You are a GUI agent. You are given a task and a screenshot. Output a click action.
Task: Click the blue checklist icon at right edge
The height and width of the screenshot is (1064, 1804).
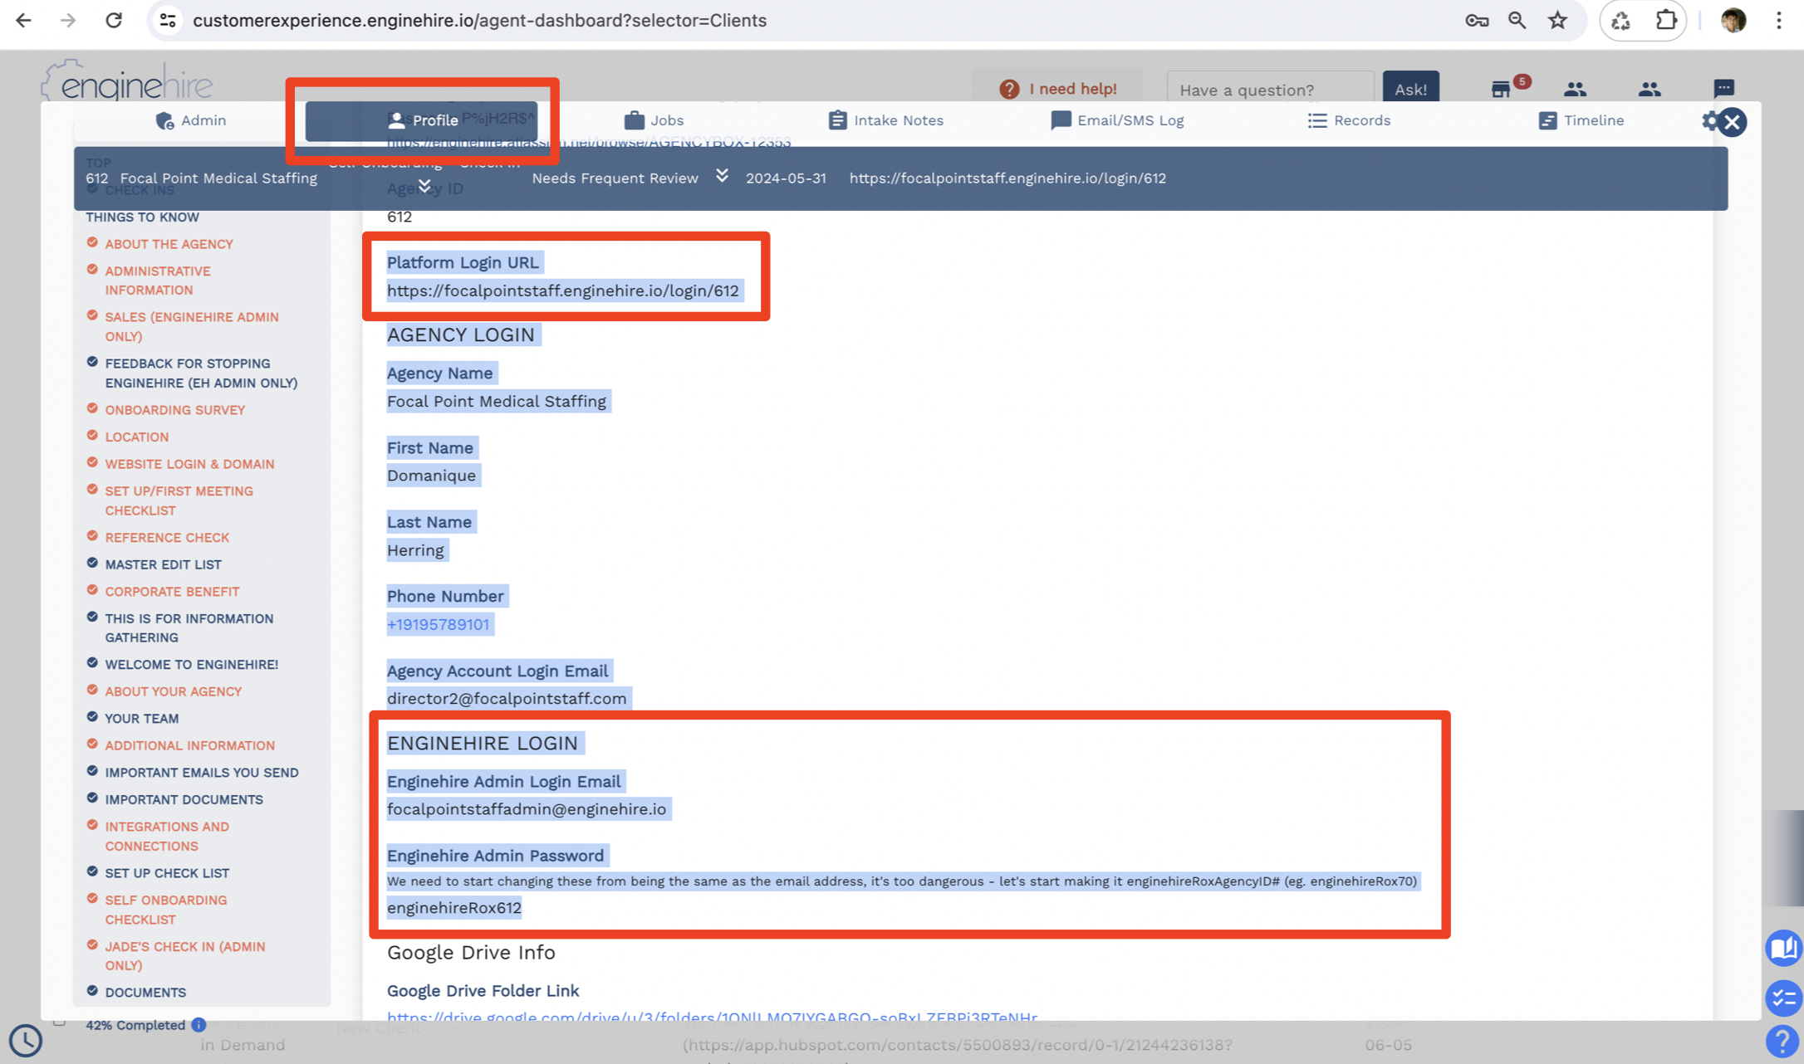(1783, 998)
